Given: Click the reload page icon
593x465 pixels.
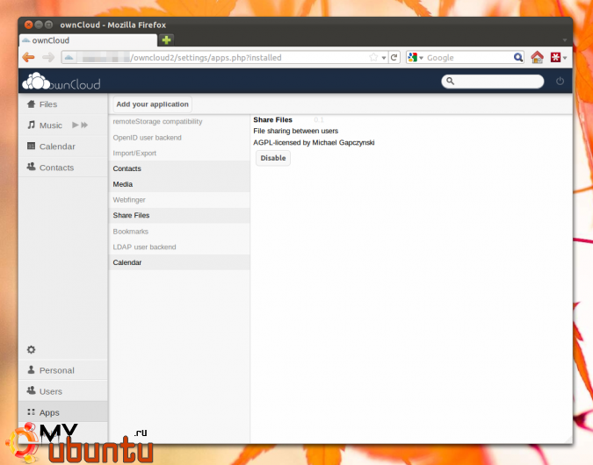Looking at the screenshot, I should [394, 57].
